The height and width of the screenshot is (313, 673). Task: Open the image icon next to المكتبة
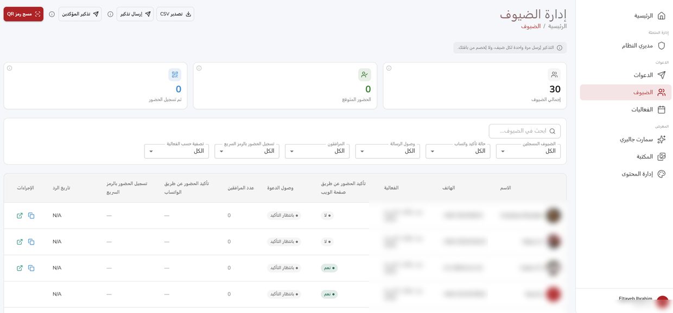pos(661,156)
